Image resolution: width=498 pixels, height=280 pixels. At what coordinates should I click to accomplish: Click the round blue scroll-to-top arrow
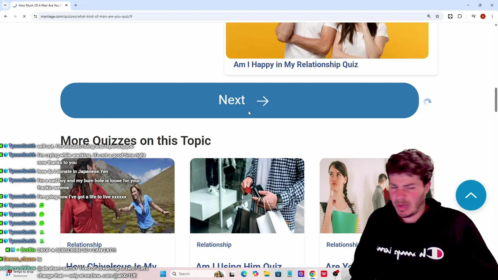[x=471, y=195]
